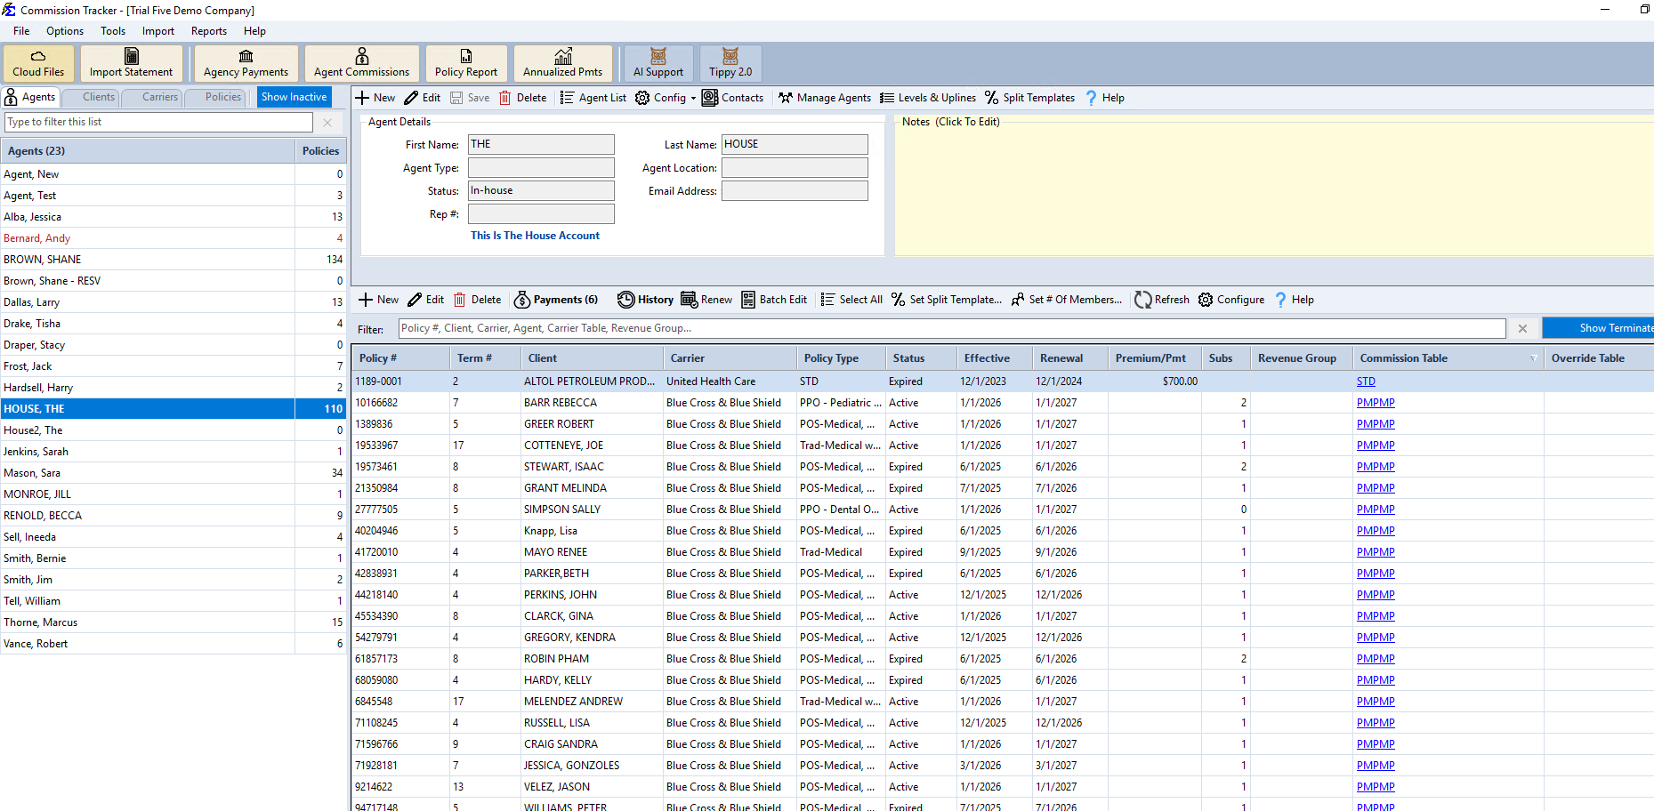Open the Tools menu
This screenshot has width=1654, height=811.
tap(113, 31)
